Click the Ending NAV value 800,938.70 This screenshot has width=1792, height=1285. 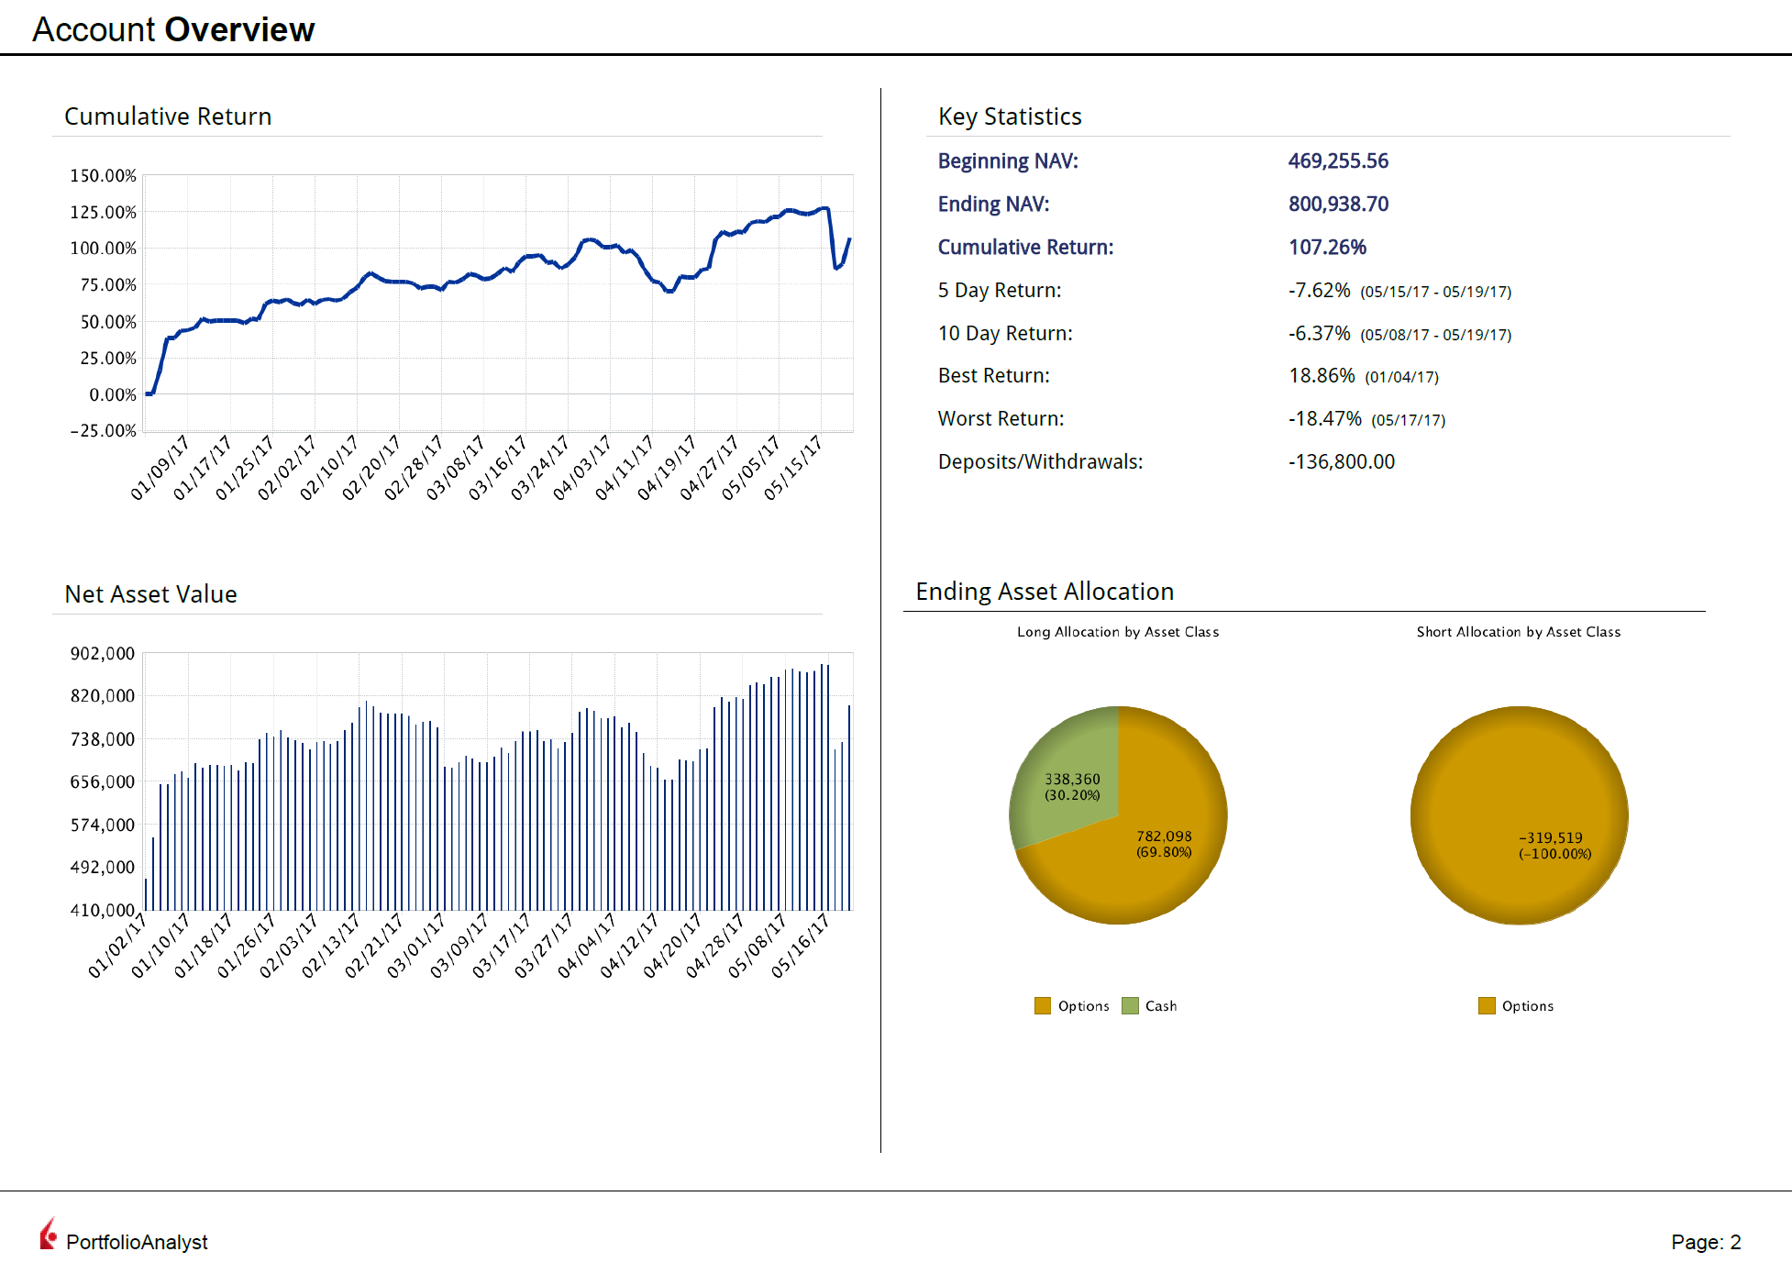click(1338, 204)
